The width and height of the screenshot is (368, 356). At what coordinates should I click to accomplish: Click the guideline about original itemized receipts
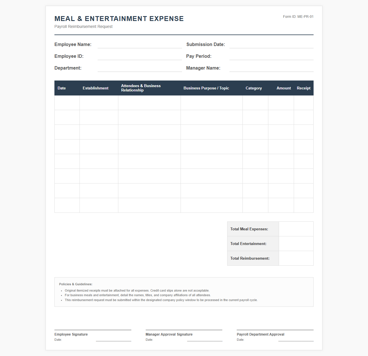(x=137, y=290)
